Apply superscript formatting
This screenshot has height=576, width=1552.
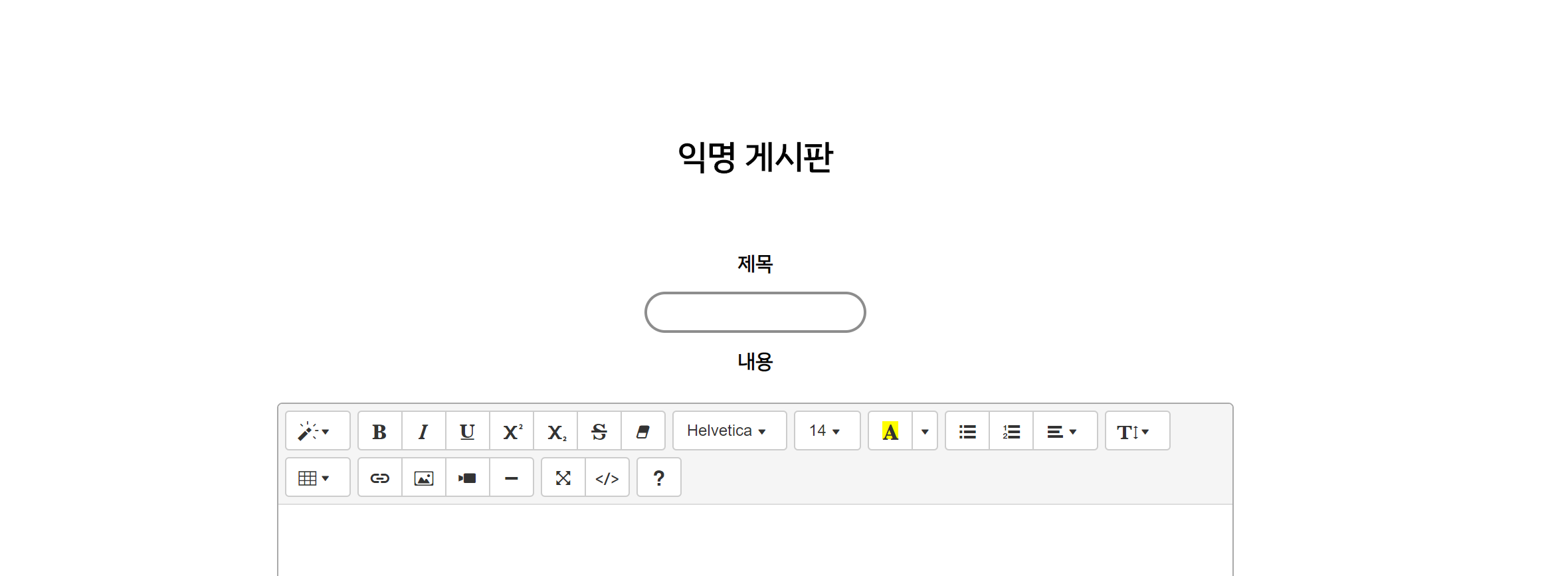511,431
